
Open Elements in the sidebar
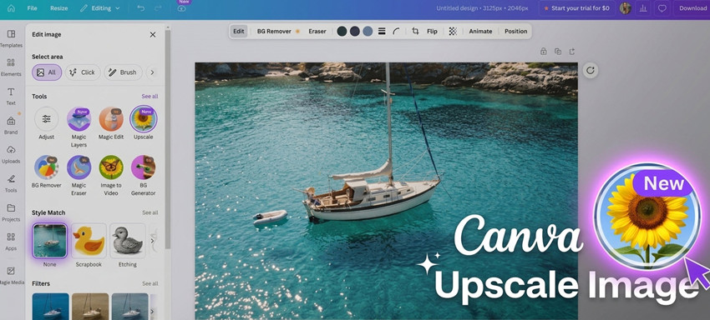(x=11, y=67)
